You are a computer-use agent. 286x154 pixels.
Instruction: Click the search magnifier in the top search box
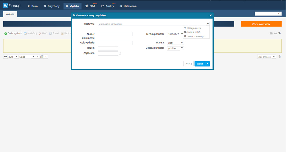279,14
